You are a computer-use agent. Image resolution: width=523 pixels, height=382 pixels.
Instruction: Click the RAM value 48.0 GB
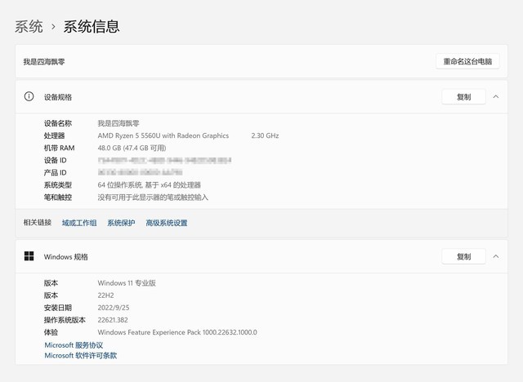[x=132, y=148]
